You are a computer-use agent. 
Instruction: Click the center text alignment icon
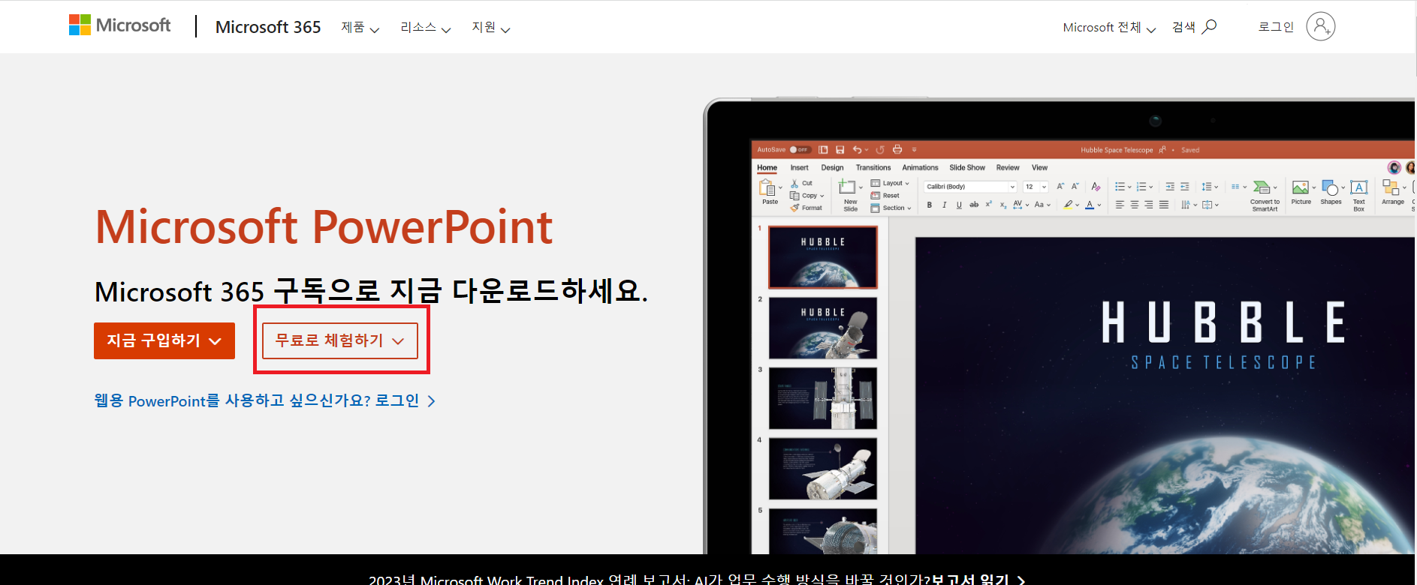tap(1135, 205)
